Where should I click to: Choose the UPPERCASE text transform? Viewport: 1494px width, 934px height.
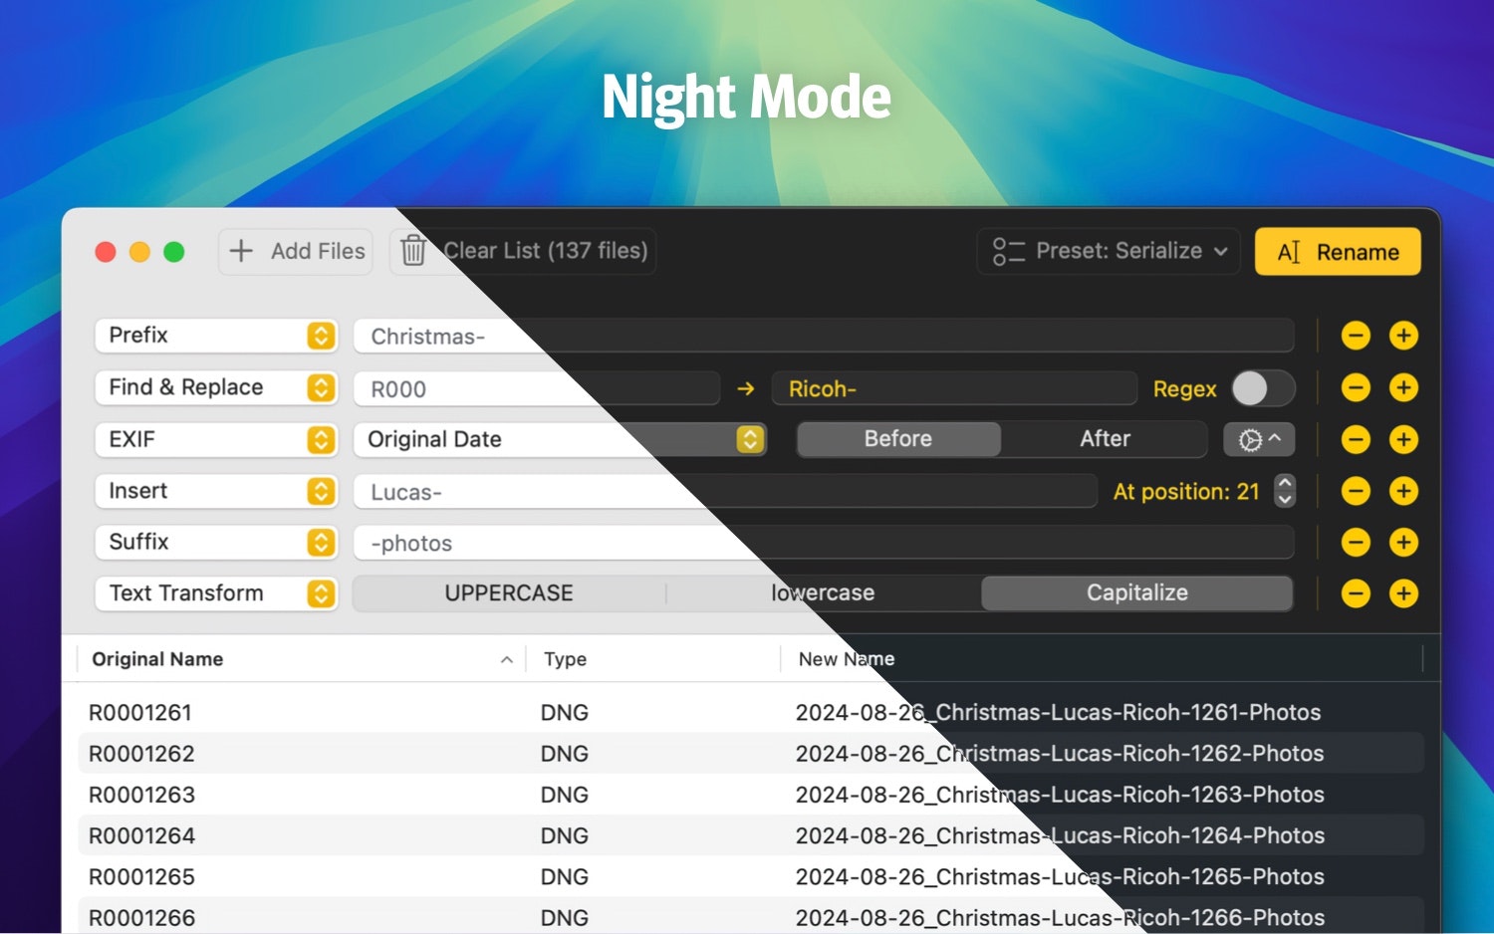[x=509, y=593]
